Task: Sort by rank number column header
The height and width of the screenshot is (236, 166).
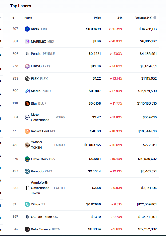Action: (13, 18)
